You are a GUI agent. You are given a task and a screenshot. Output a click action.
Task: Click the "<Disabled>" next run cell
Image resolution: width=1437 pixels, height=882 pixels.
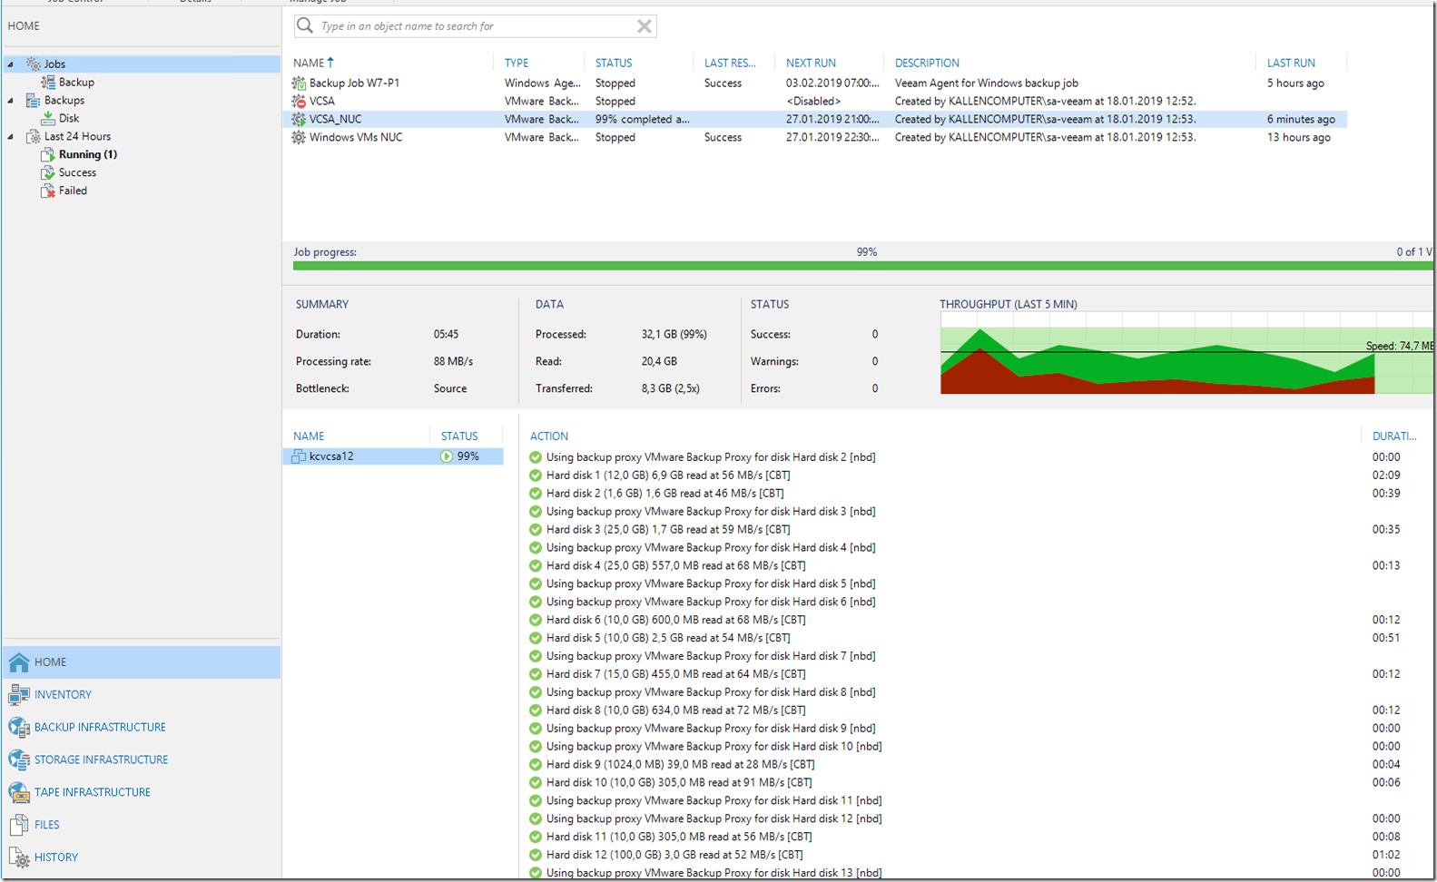pos(813,101)
